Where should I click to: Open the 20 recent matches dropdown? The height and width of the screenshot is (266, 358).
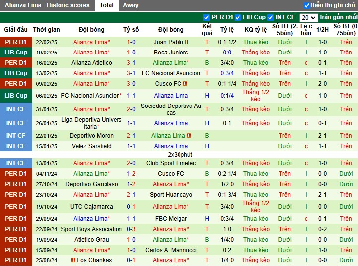308,17
